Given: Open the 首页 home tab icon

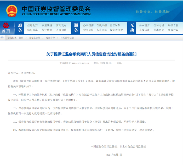Looking at the screenshot, I should point(6,28).
